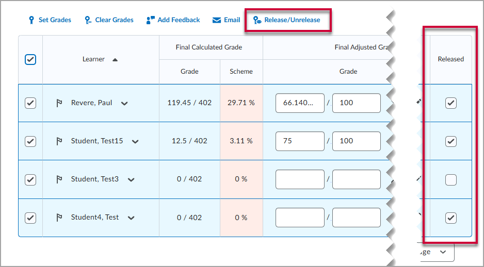Click the Learner column header

click(x=93, y=59)
